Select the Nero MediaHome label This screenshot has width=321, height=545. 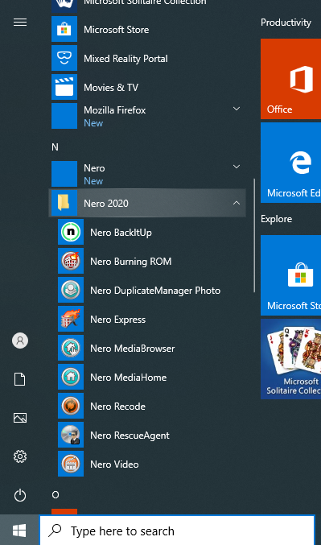128,377
